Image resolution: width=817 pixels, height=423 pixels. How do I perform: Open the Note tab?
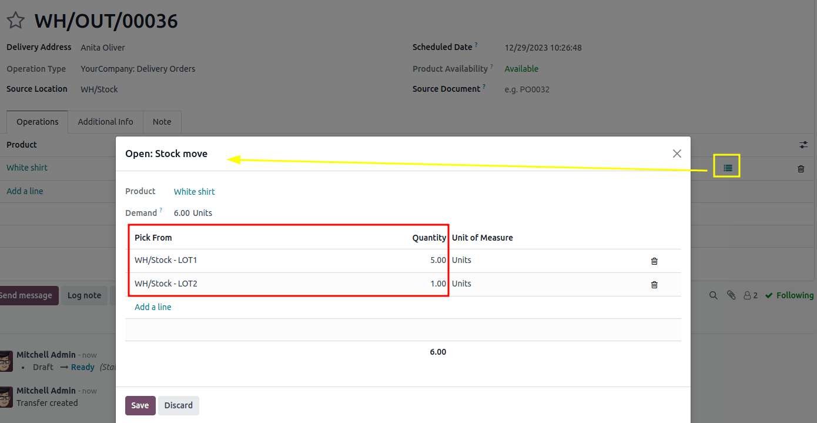(x=162, y=122)
